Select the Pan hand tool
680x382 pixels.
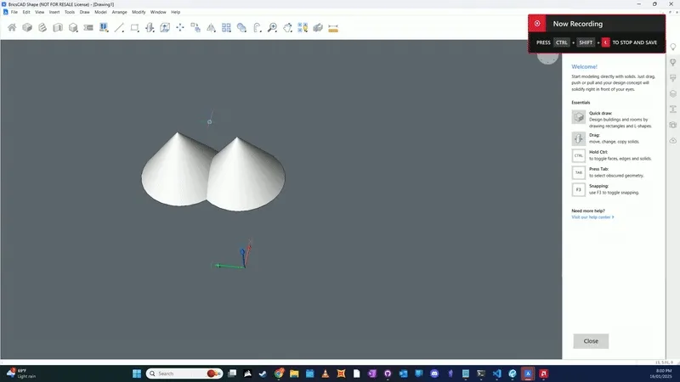coord(287,28)
